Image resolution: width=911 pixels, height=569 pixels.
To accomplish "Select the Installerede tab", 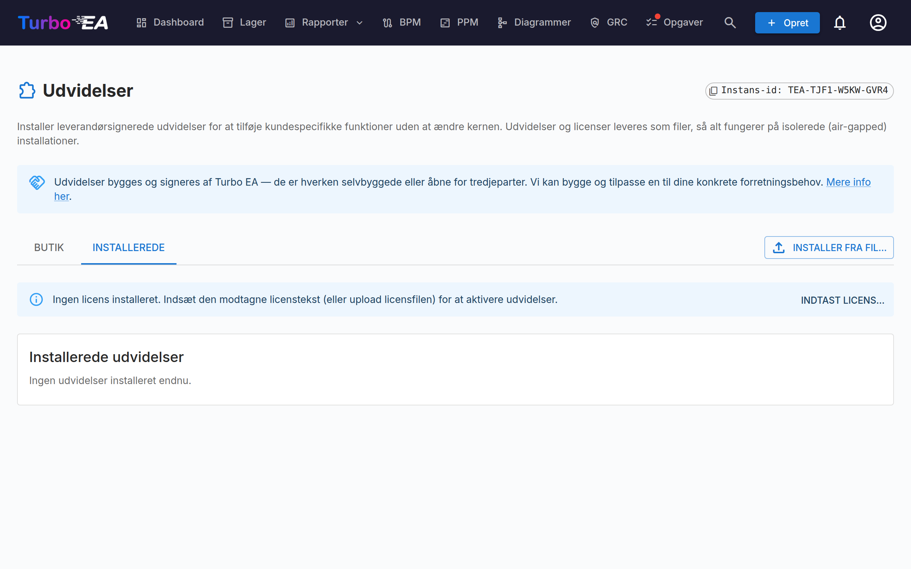I will (x=129, y=248).
